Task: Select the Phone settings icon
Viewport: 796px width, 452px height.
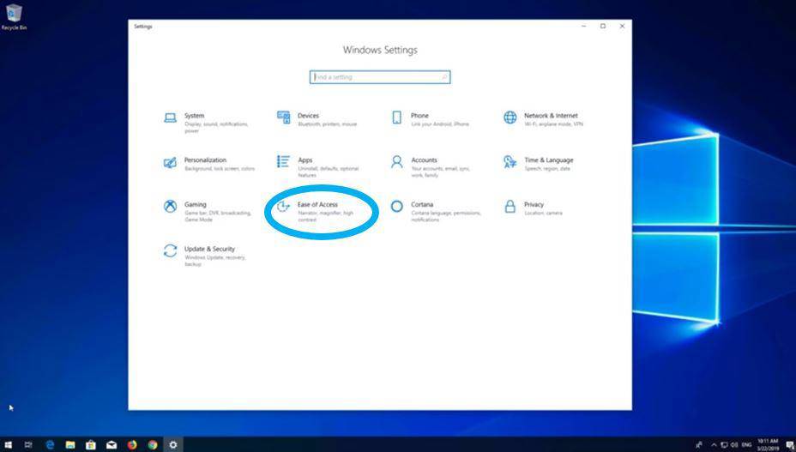Action: [x=396, y=118]
